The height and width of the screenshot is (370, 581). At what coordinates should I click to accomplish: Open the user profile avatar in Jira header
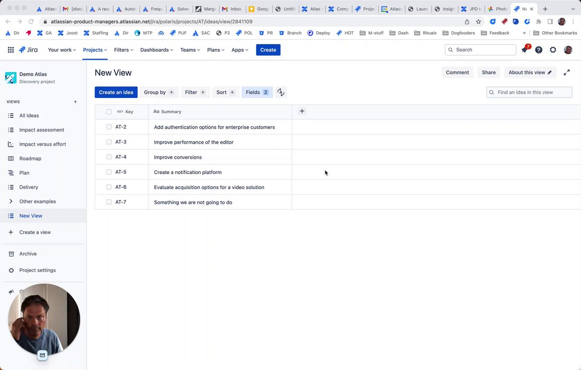[x=568, y=50]
